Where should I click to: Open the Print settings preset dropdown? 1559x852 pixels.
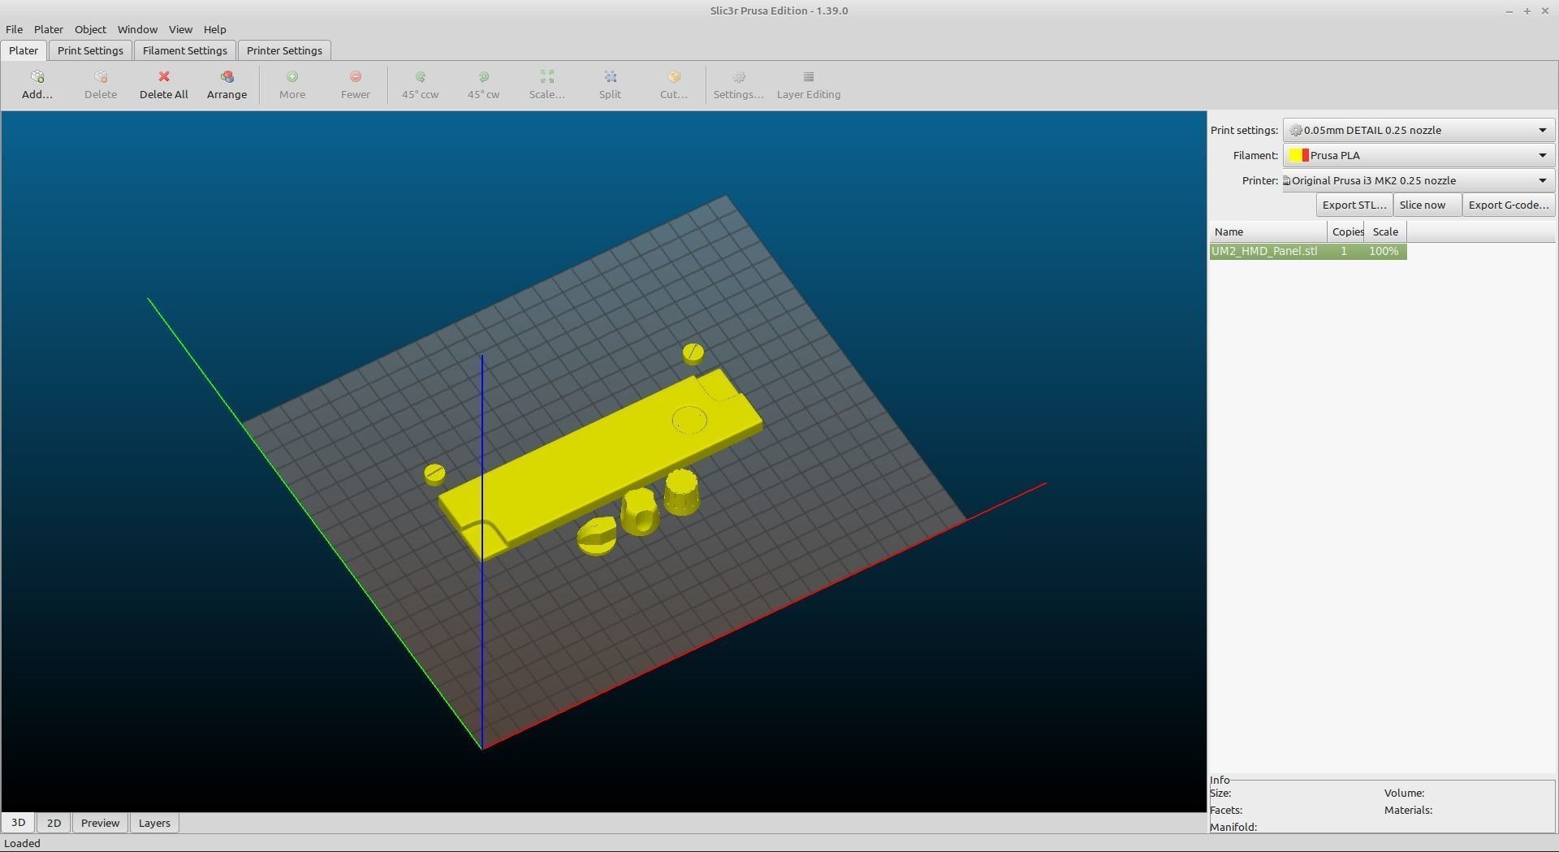click(x=1419, y=130)
